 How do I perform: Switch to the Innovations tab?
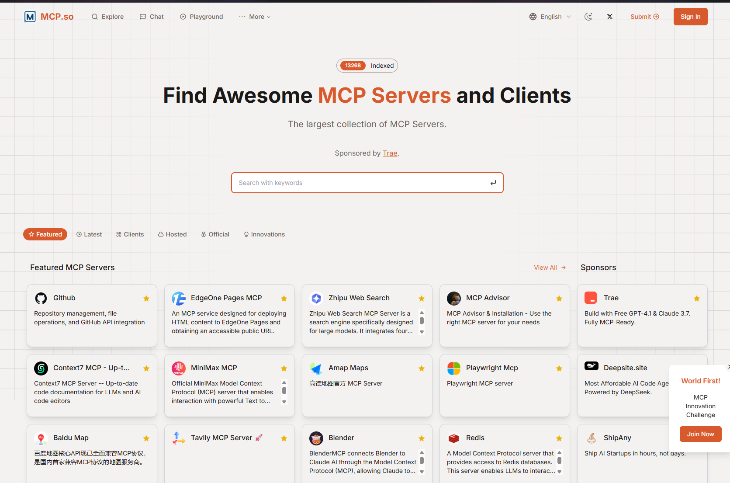click(264, 234)
